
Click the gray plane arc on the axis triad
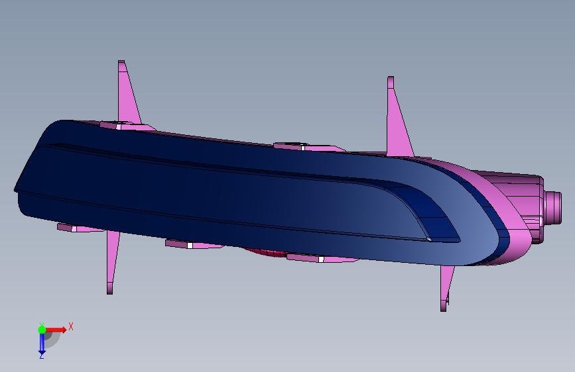(52, 340)
